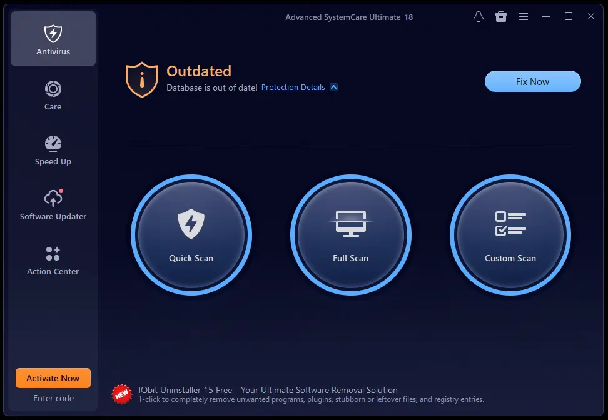Open the Speed Up tab
608x420 pixels.
(53, 151)
